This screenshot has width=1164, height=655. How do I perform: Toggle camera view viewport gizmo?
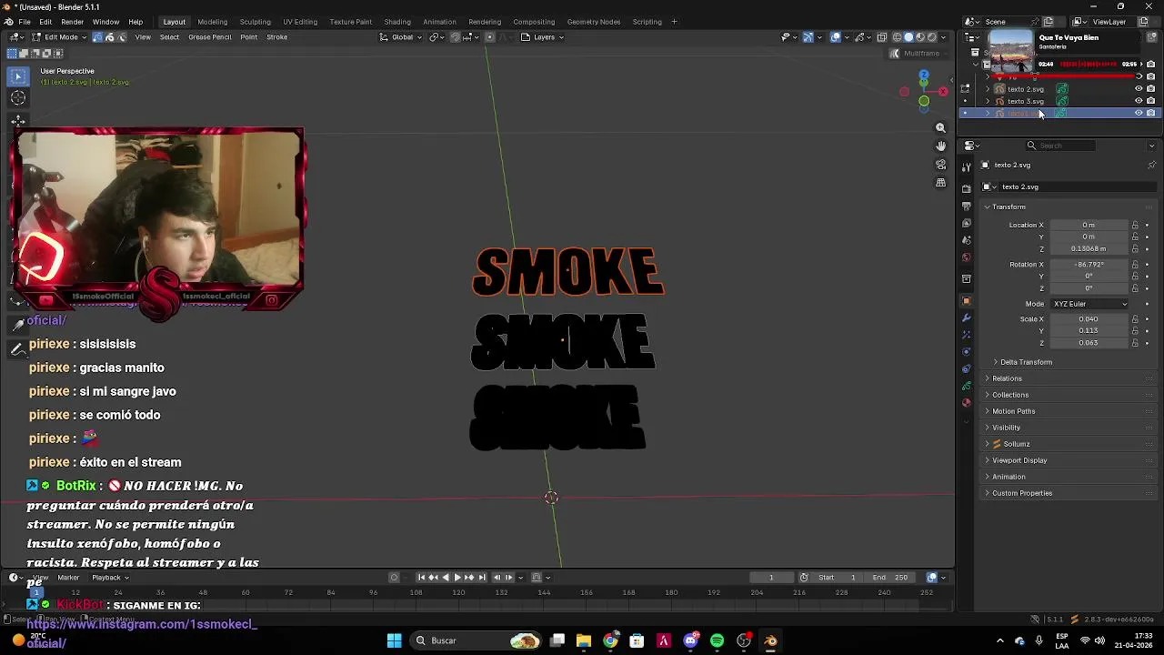pos(940,165)
